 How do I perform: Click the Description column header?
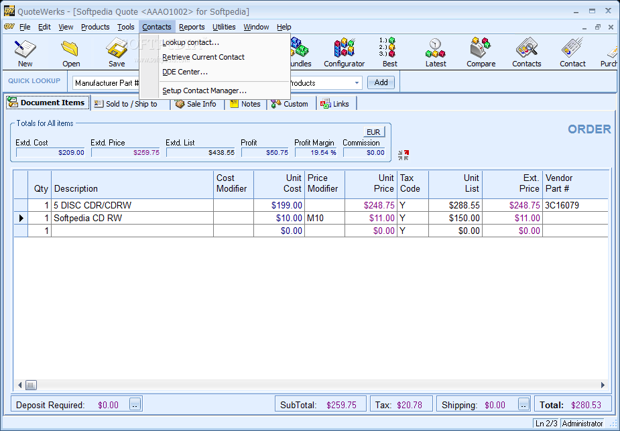[133, 184]
